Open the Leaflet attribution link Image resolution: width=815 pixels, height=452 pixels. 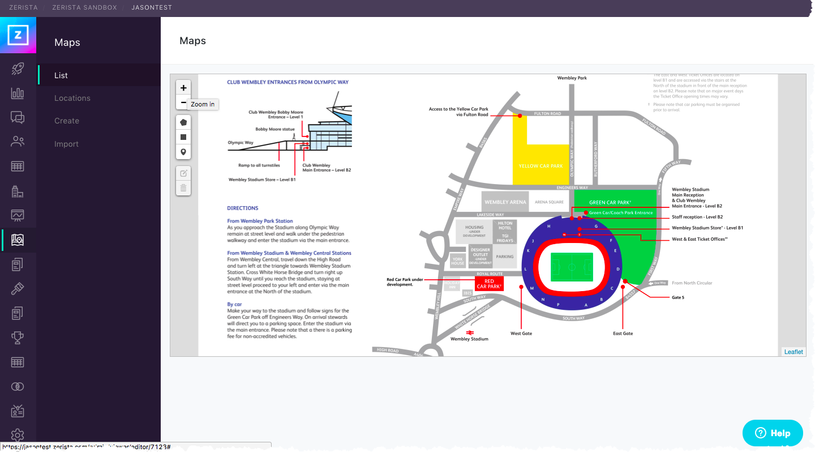tap(793, 352)
